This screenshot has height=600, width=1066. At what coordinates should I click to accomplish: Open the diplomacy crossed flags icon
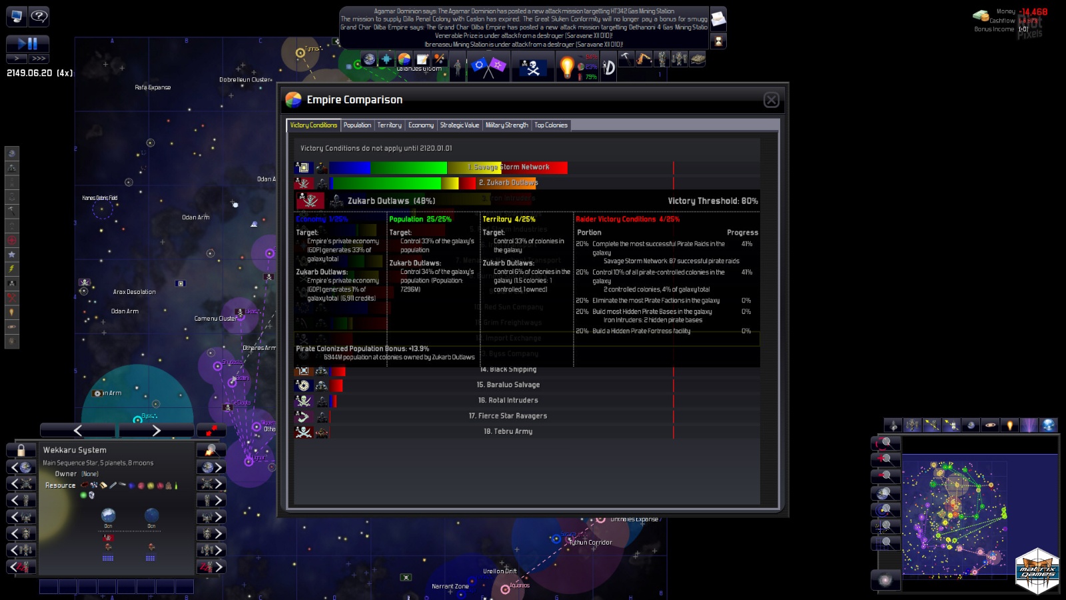pyautogui.click(x=488, y=67)
